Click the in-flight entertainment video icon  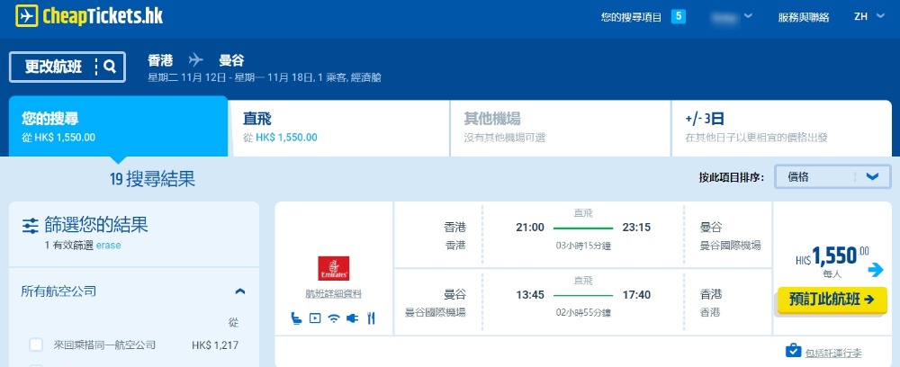(x=314, y=318)
